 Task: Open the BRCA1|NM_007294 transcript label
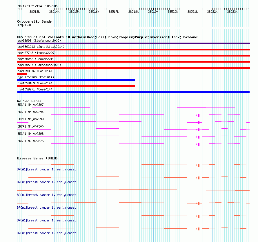[x=30, y=112]
